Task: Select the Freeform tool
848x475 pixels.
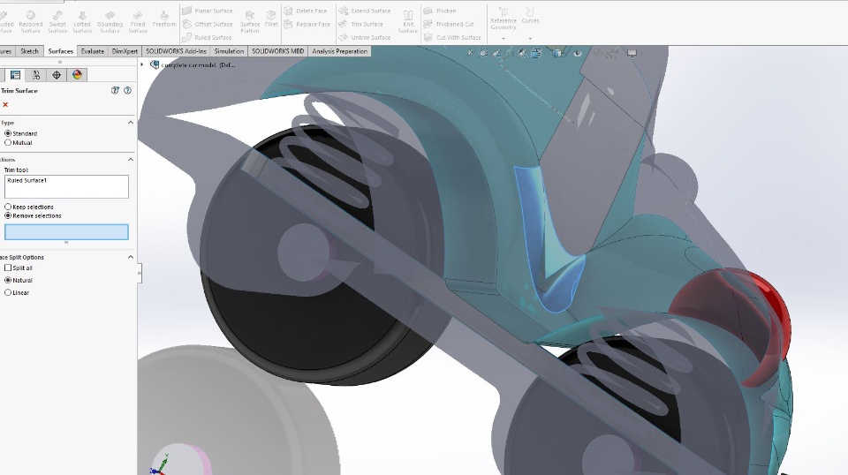Action: (164, 19)
